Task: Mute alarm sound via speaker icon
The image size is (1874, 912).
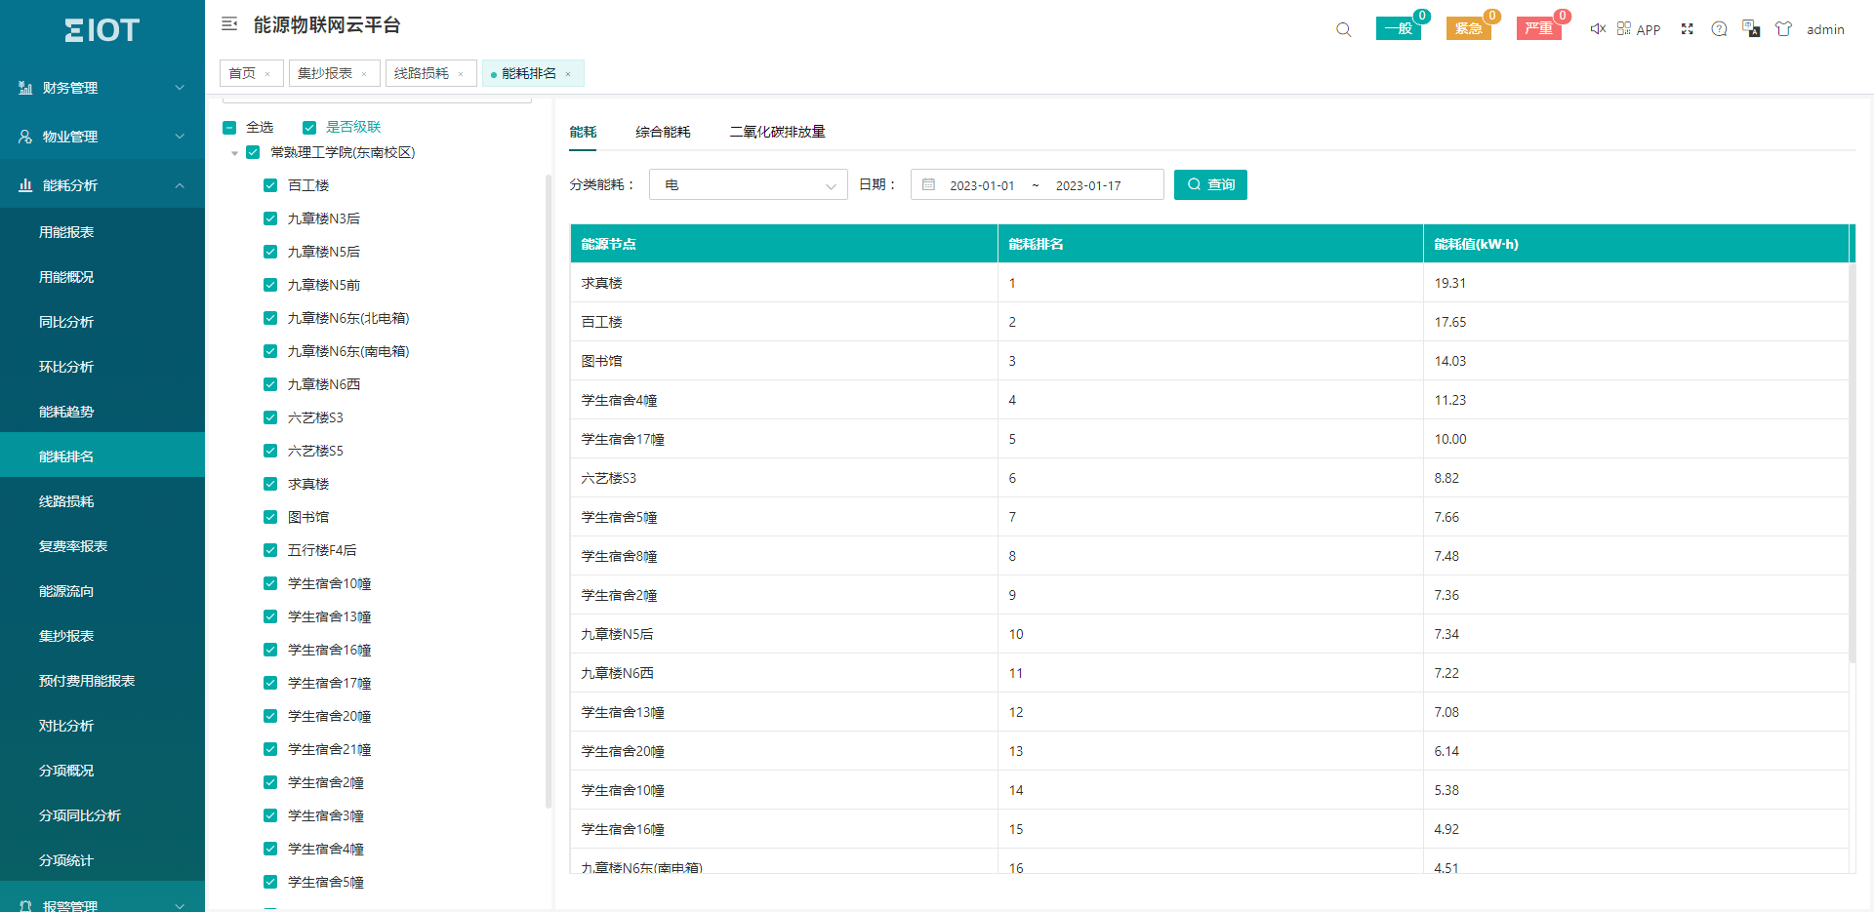Action: [1598, 29]
